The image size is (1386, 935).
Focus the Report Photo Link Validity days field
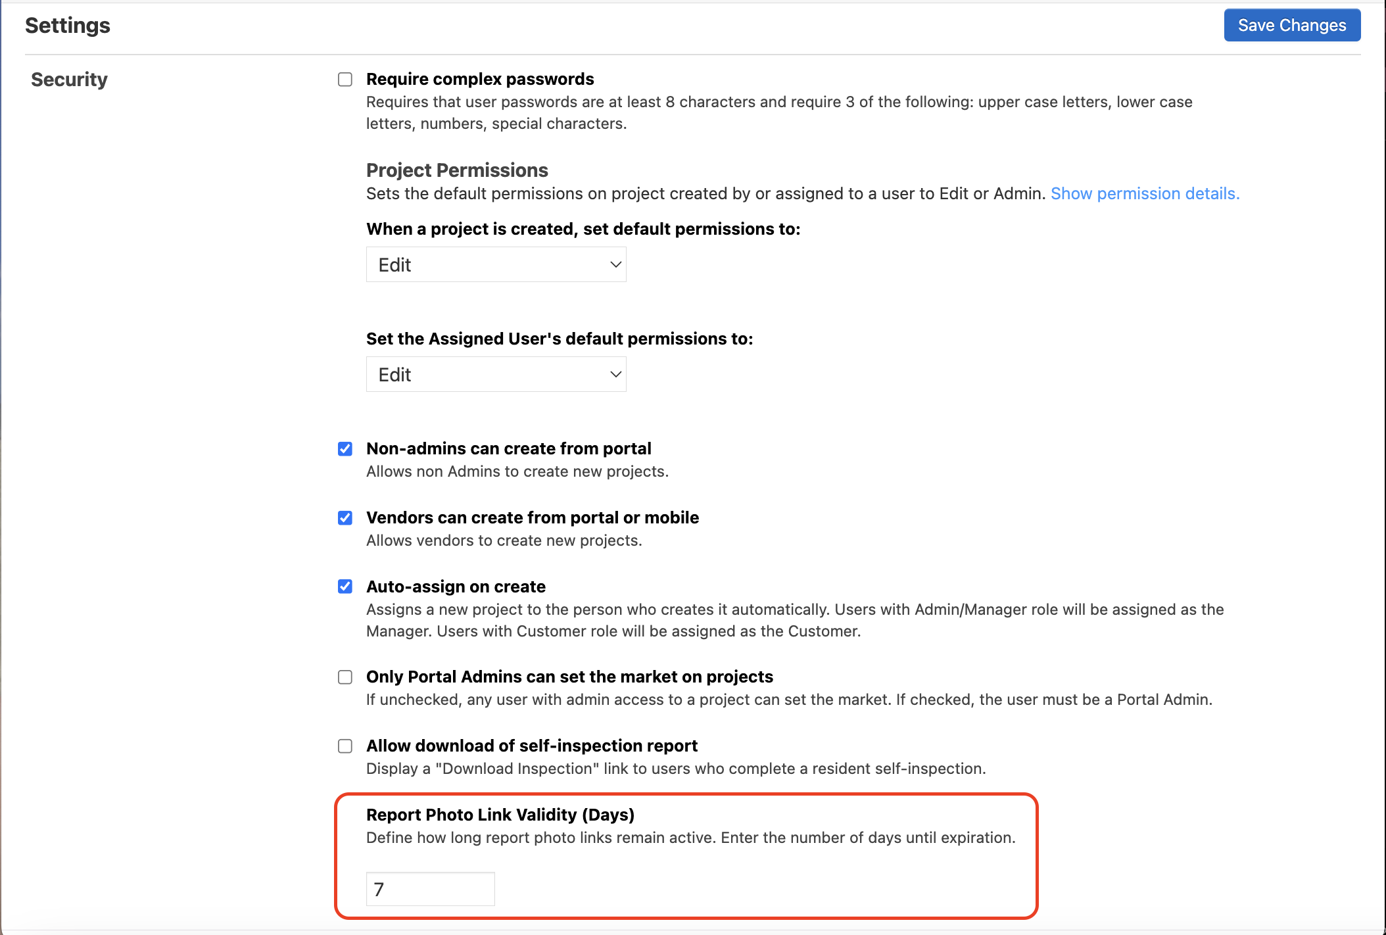pos(430,889)
